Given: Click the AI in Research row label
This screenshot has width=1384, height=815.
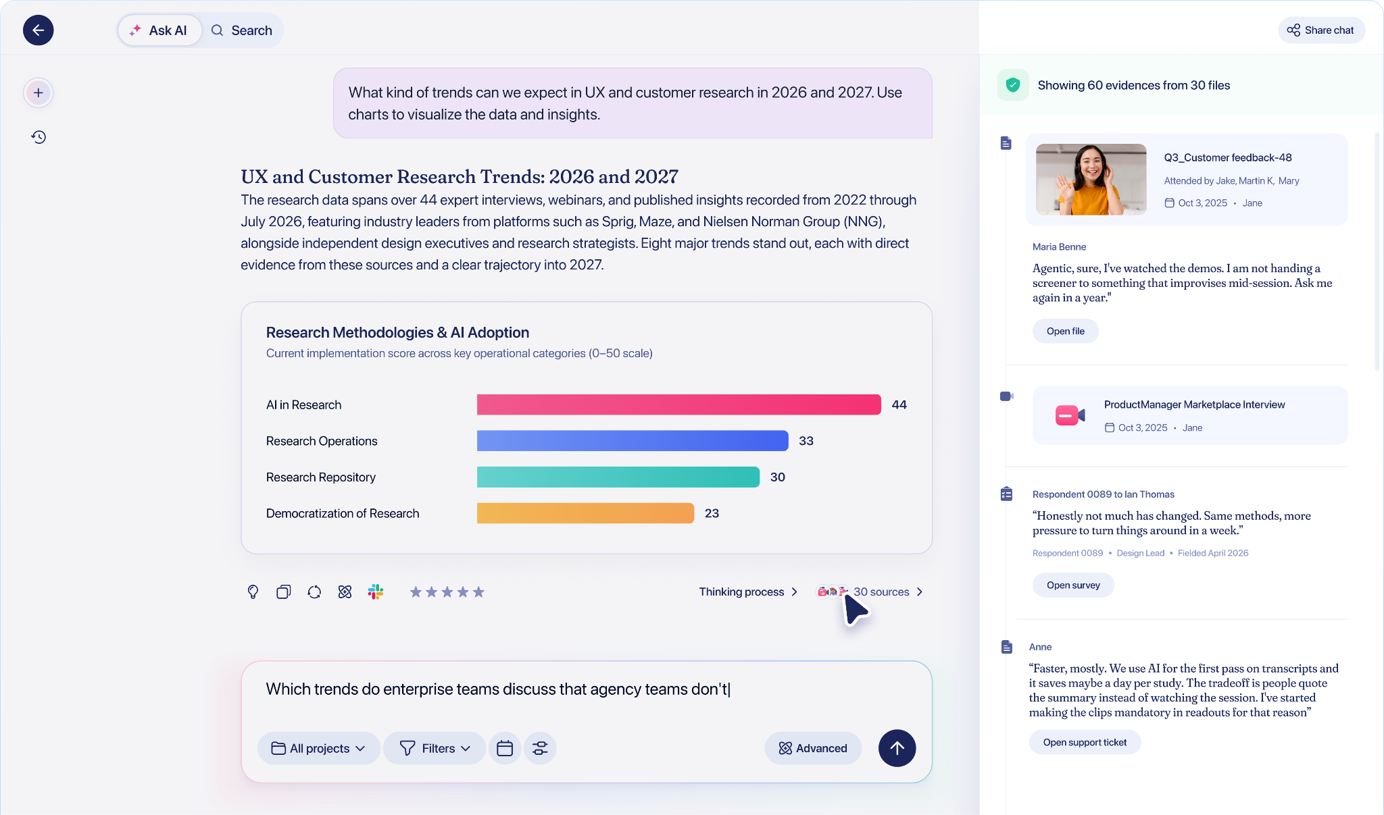Looking at the screenshot, I should tap(303, 404).
